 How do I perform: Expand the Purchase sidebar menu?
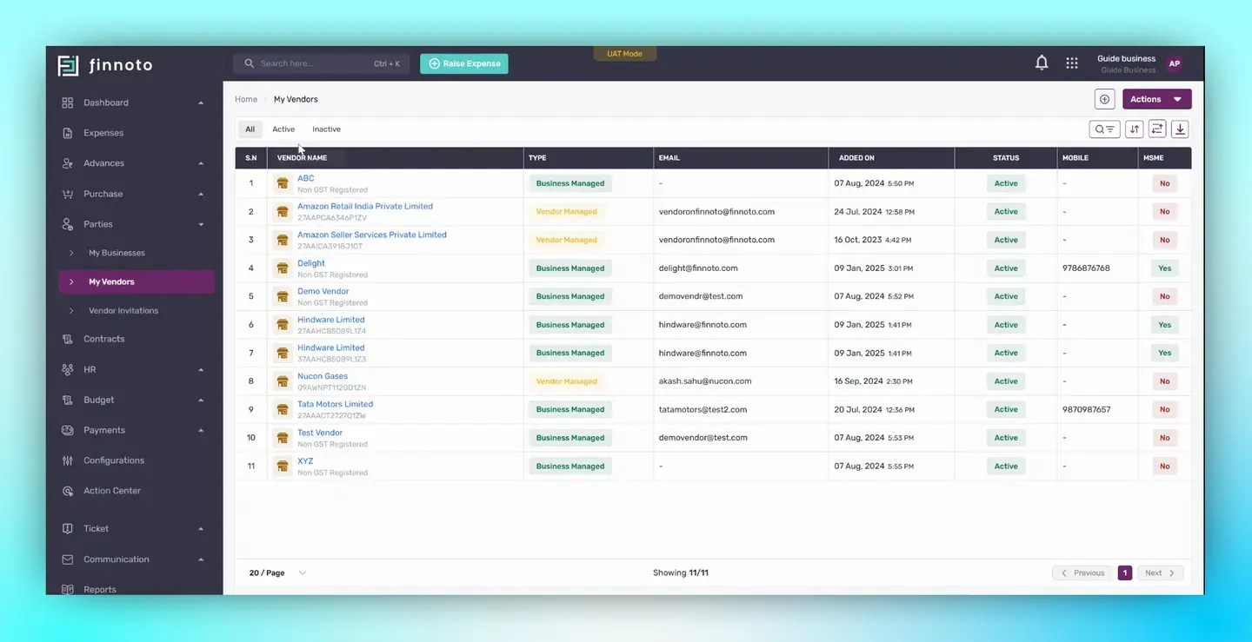(132, 194)
